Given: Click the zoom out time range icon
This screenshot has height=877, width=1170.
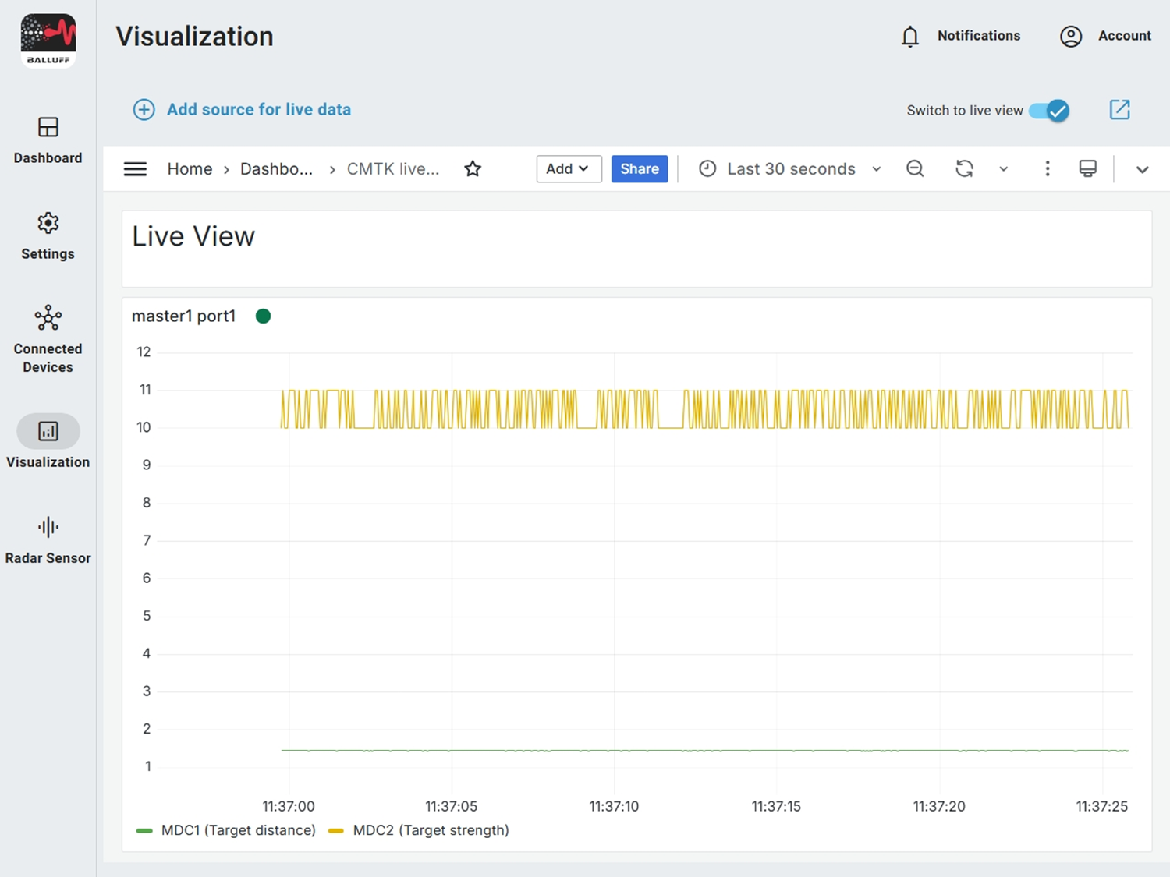Looking at the screenshot, I should 915,169.
